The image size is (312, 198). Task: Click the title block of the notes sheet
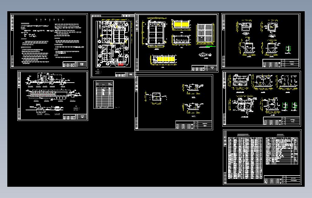coord(75,64)
